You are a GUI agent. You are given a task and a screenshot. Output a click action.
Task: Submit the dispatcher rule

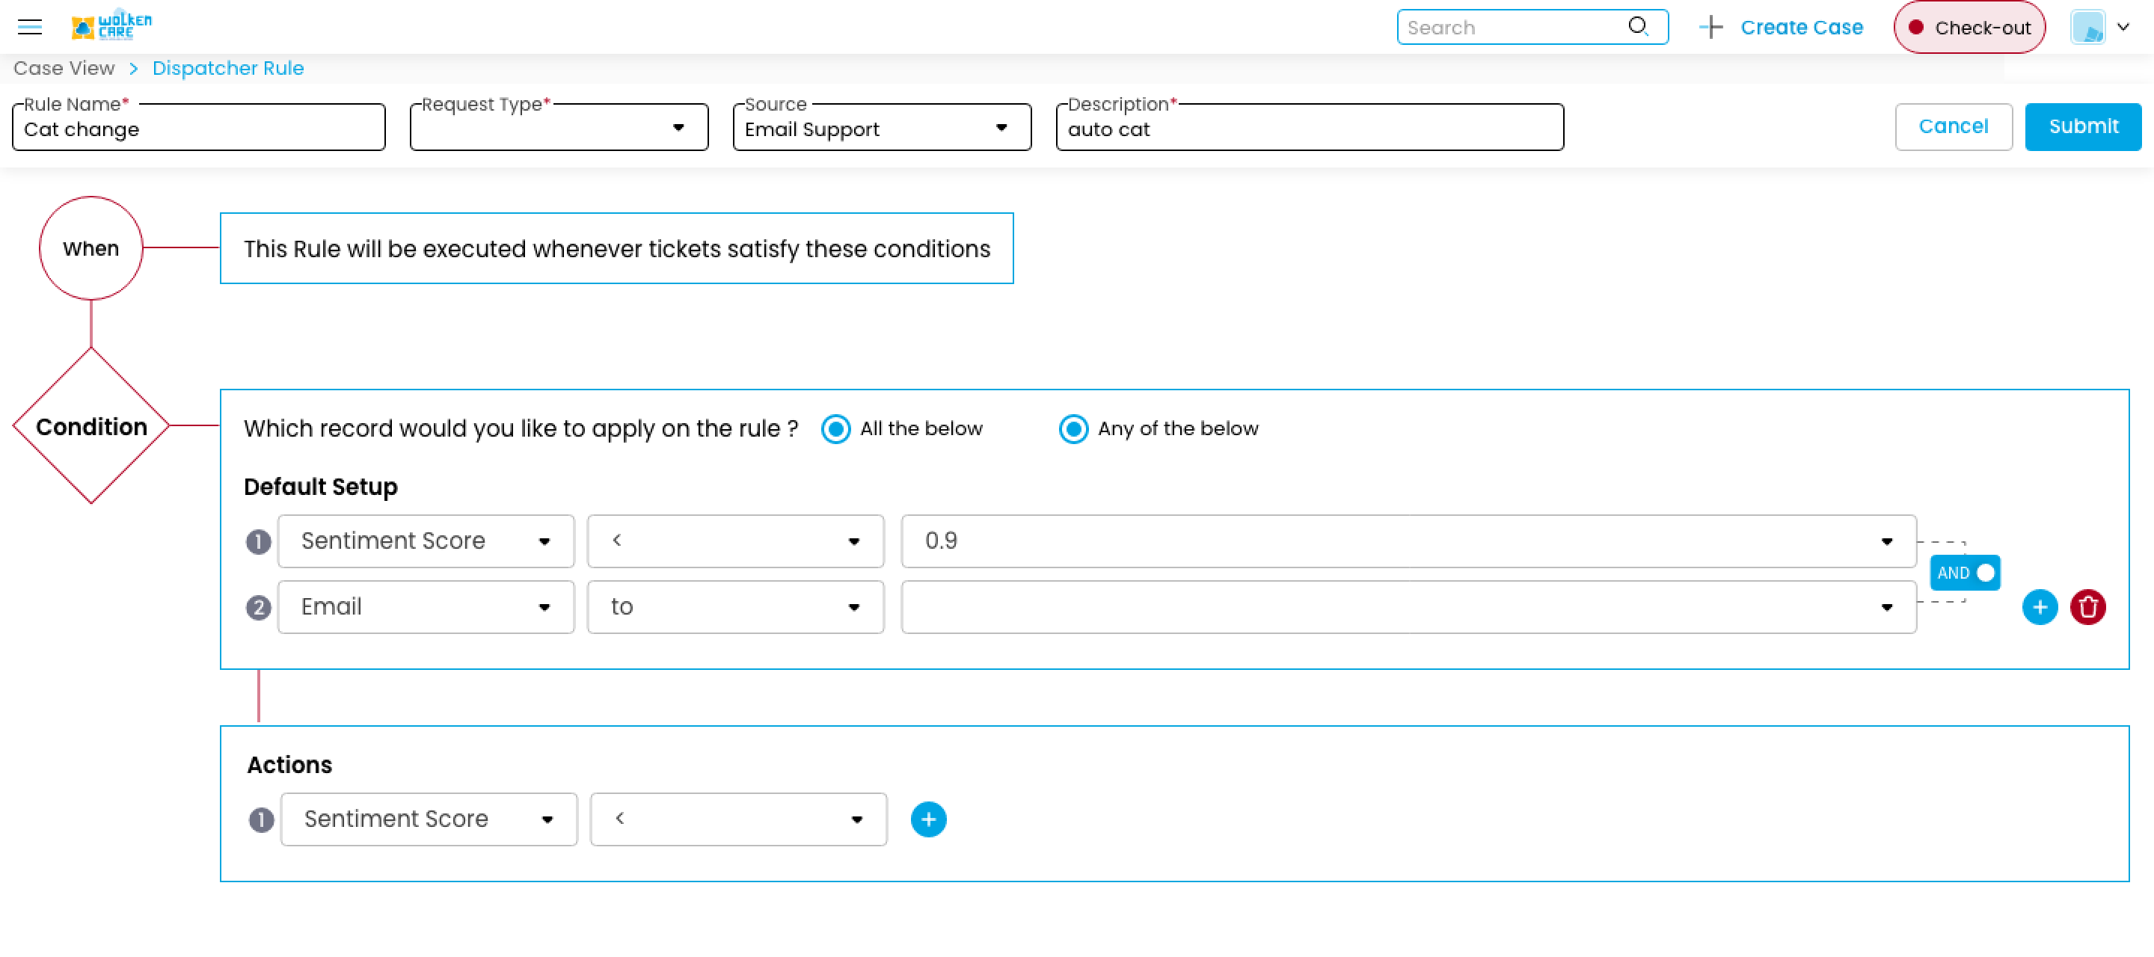(2082, 127)
